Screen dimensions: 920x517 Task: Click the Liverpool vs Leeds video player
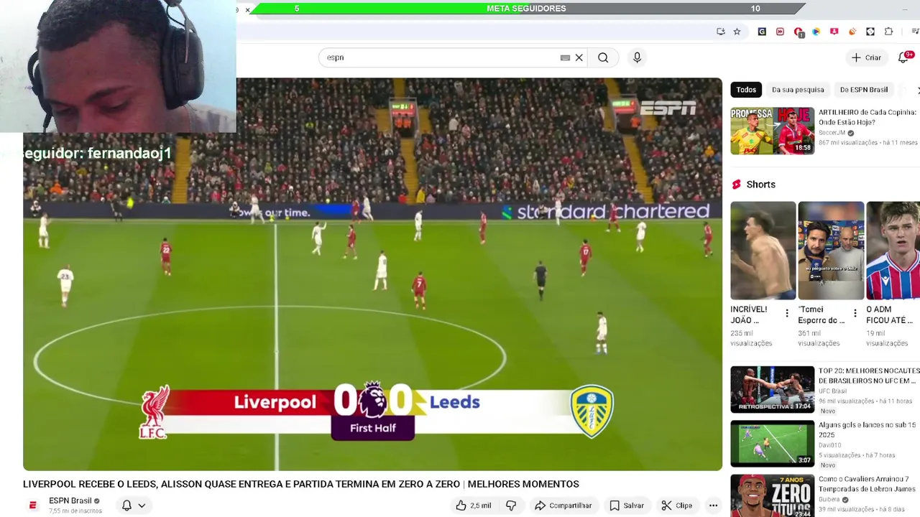click(372, 274)
